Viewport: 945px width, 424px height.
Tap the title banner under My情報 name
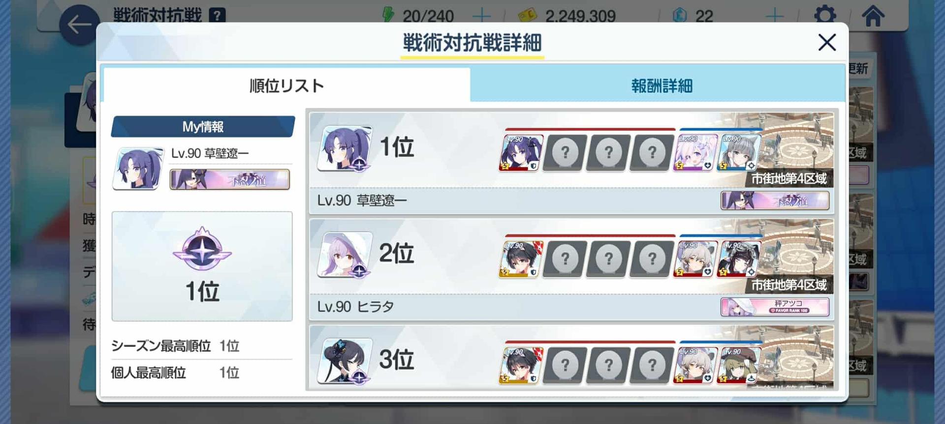point(230,179)
